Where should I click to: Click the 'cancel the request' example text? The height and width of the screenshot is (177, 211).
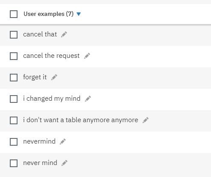tap(51, 56)
